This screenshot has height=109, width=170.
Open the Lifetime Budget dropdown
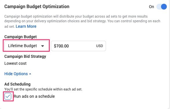pyautogui.click(x=26, y=46)
